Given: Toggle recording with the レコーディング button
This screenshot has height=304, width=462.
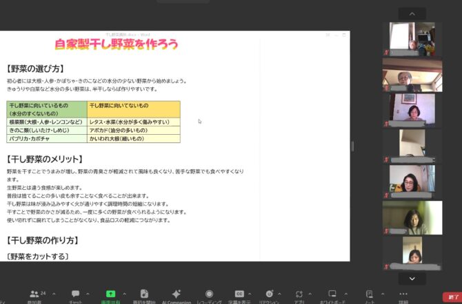Looking at the screenshot, I should [x=209, y=294].
